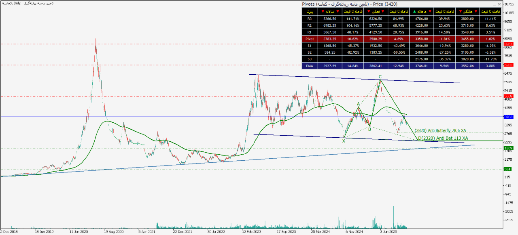This screenshot has width=518, height=235.
Task: Click red triangle left of سالانه header
Action: pos(323,11)
